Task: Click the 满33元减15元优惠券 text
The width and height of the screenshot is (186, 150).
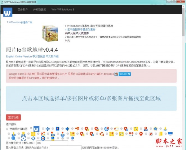Action: tap(77, 33)
